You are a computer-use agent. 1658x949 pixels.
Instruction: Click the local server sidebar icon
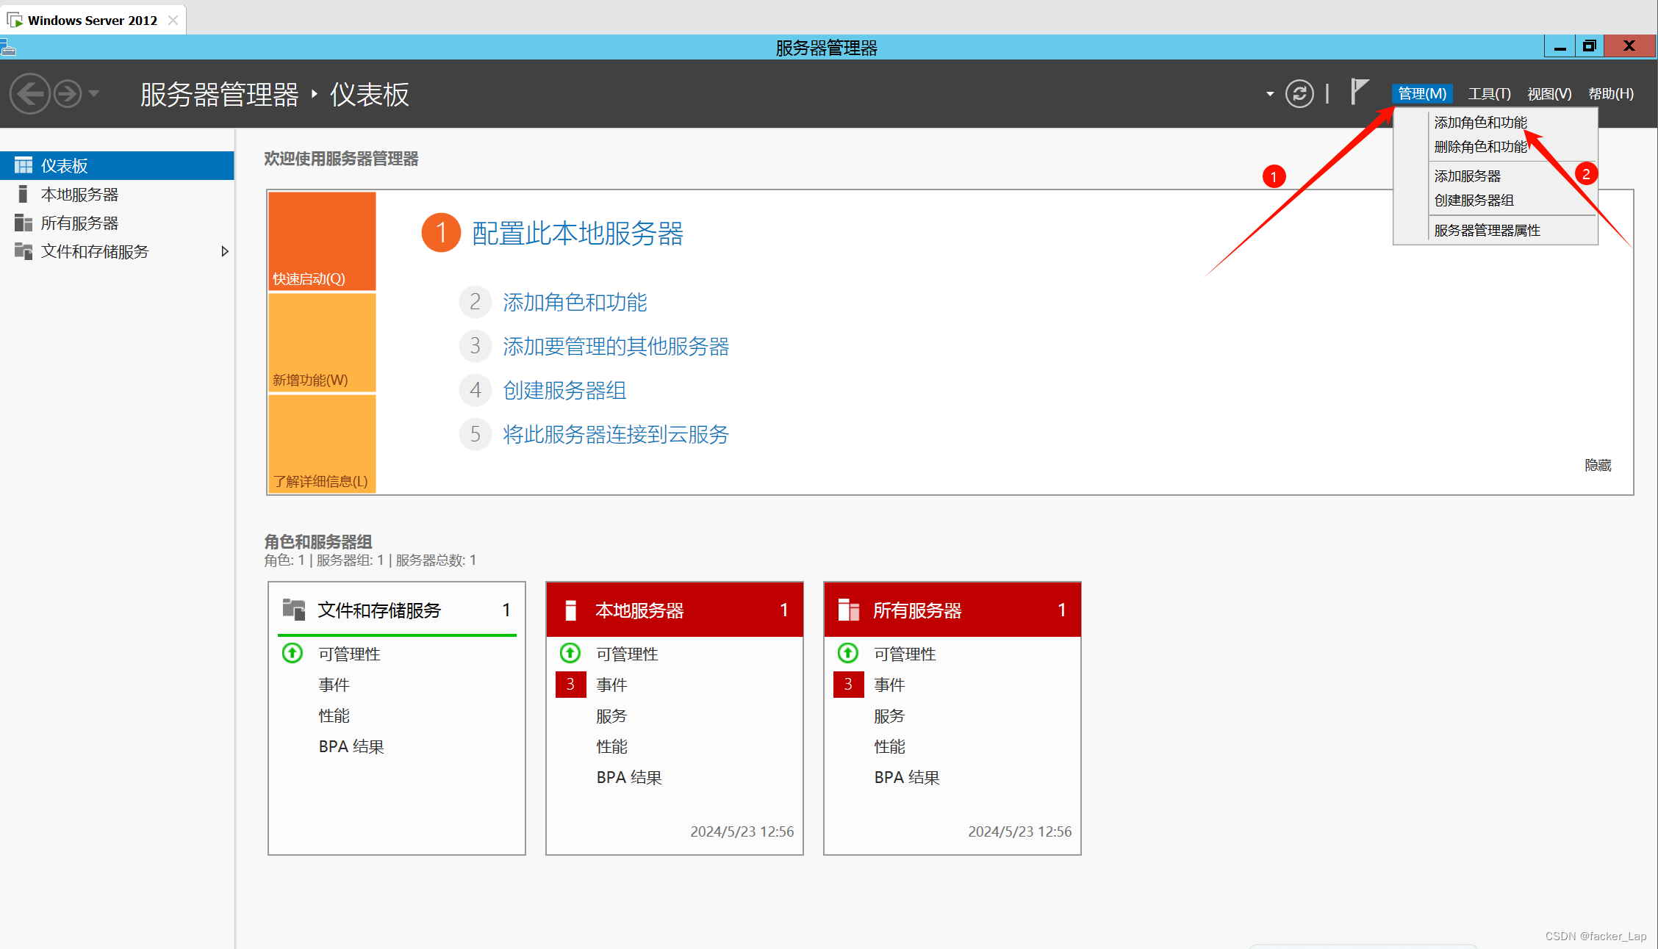point(23,195)
